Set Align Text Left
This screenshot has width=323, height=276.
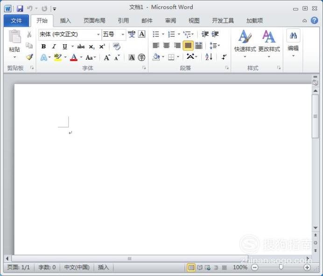coord(156,45)
